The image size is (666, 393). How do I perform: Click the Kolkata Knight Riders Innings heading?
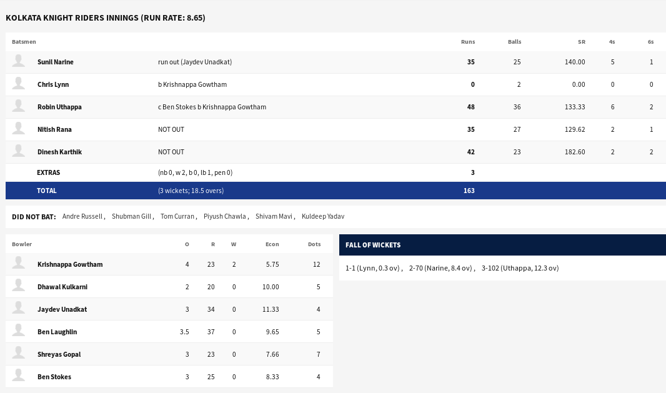(x=106, y=18)
